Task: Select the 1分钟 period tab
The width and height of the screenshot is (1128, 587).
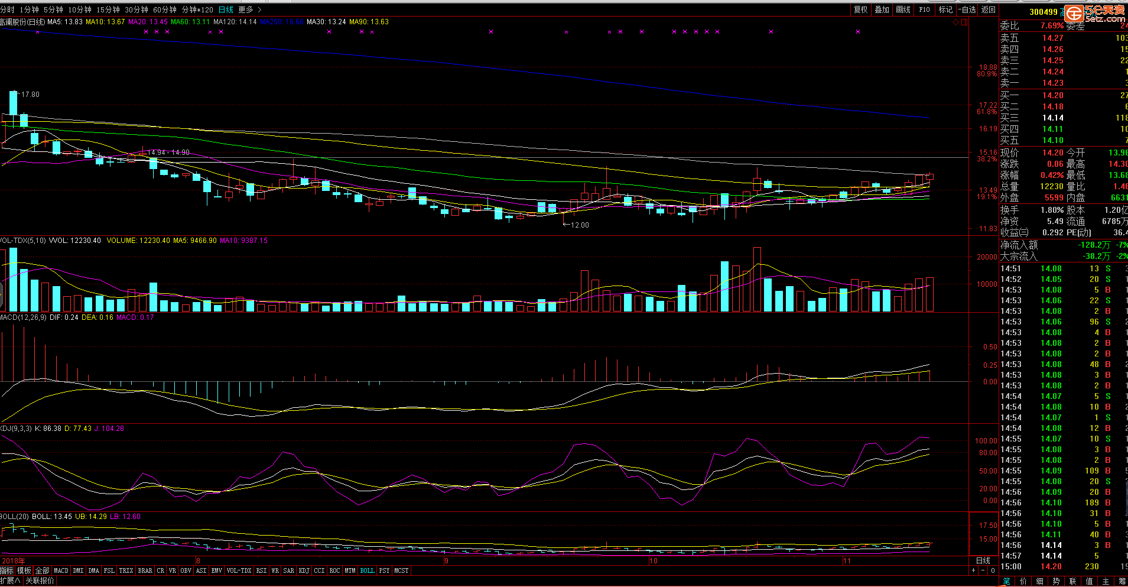Action: (29, 9)
